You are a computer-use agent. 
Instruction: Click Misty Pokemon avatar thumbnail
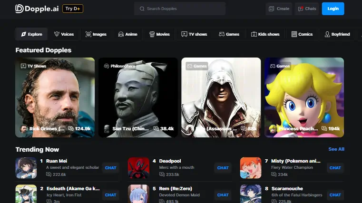tap(251, 168)
